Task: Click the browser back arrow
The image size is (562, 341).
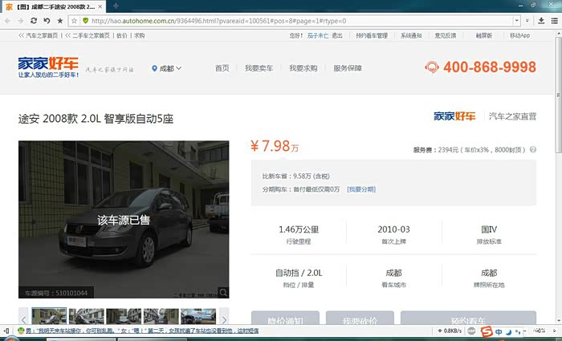Action: pyautogui.click(x=9, y=20)
